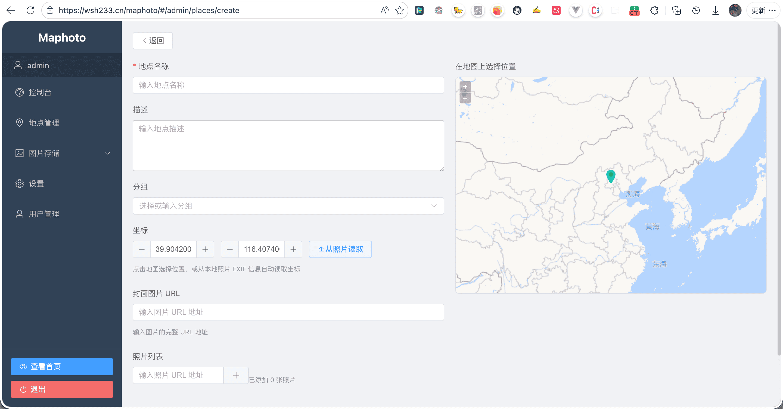Image resolution: width=783 pixels, height=409 pixels.
Task: Decrease latitude value with minus stepper
Action: tap(142, 249)
